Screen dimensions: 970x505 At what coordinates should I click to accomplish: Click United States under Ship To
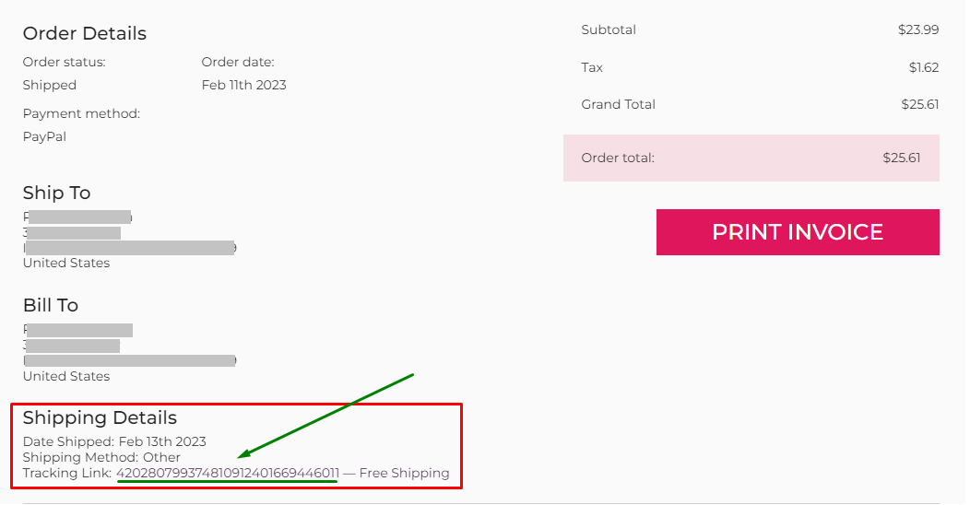(66, 263)
